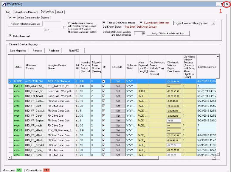Click PD Office Cam in BTX_FR_Ryan row
The width and height of the screenshot is (231, 172).
(x=61, y=150)
